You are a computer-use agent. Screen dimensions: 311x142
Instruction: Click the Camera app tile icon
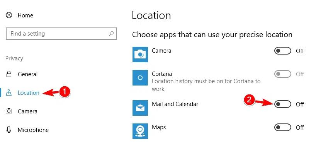click(x=140, y=55)
